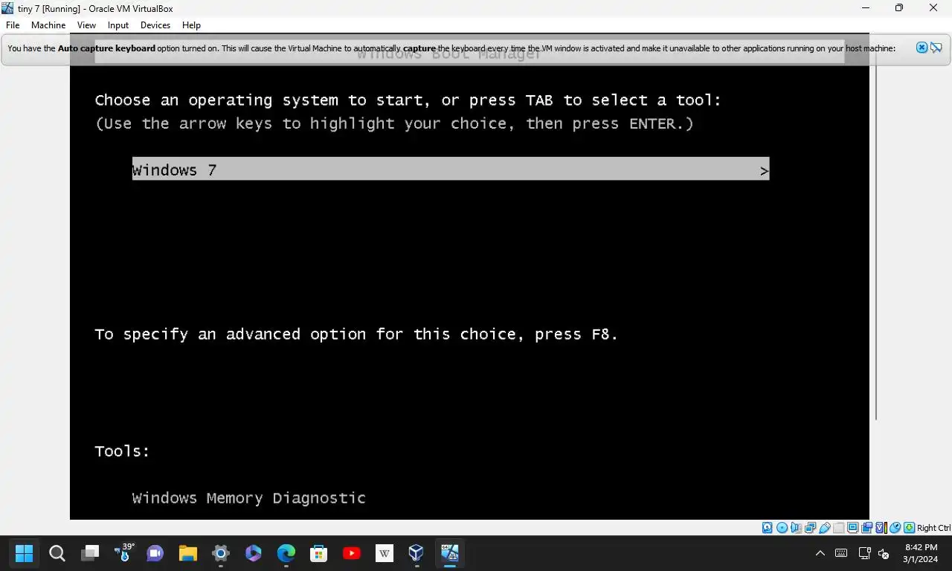This screenshot has height=571, width=952.
Task: Open the shared folders status icon
Action: [839, 528]
